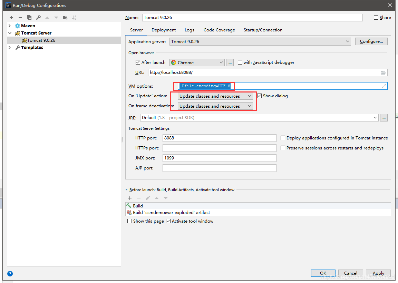The width and height of the screenshot is (398, 283).
Task: Check the Show this page checkbox
Action: (129, 221)
